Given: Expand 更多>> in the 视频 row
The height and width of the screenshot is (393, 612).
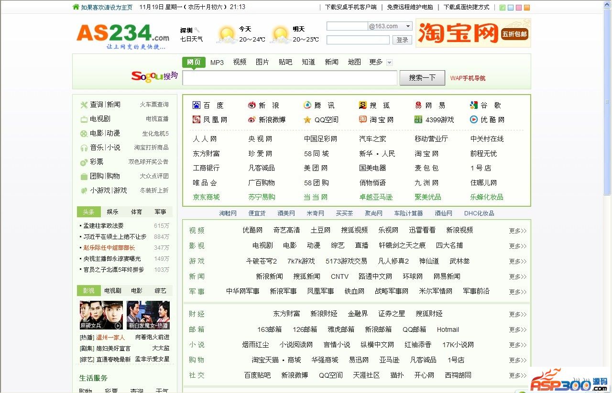Looking at the screenshot, I should coord(517,231).
